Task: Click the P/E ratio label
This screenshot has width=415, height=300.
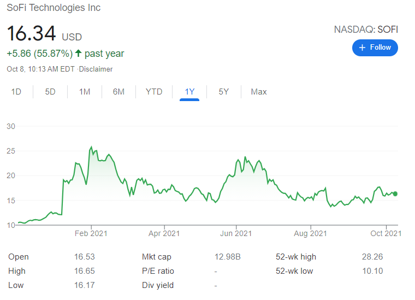Action: [158, 271]
